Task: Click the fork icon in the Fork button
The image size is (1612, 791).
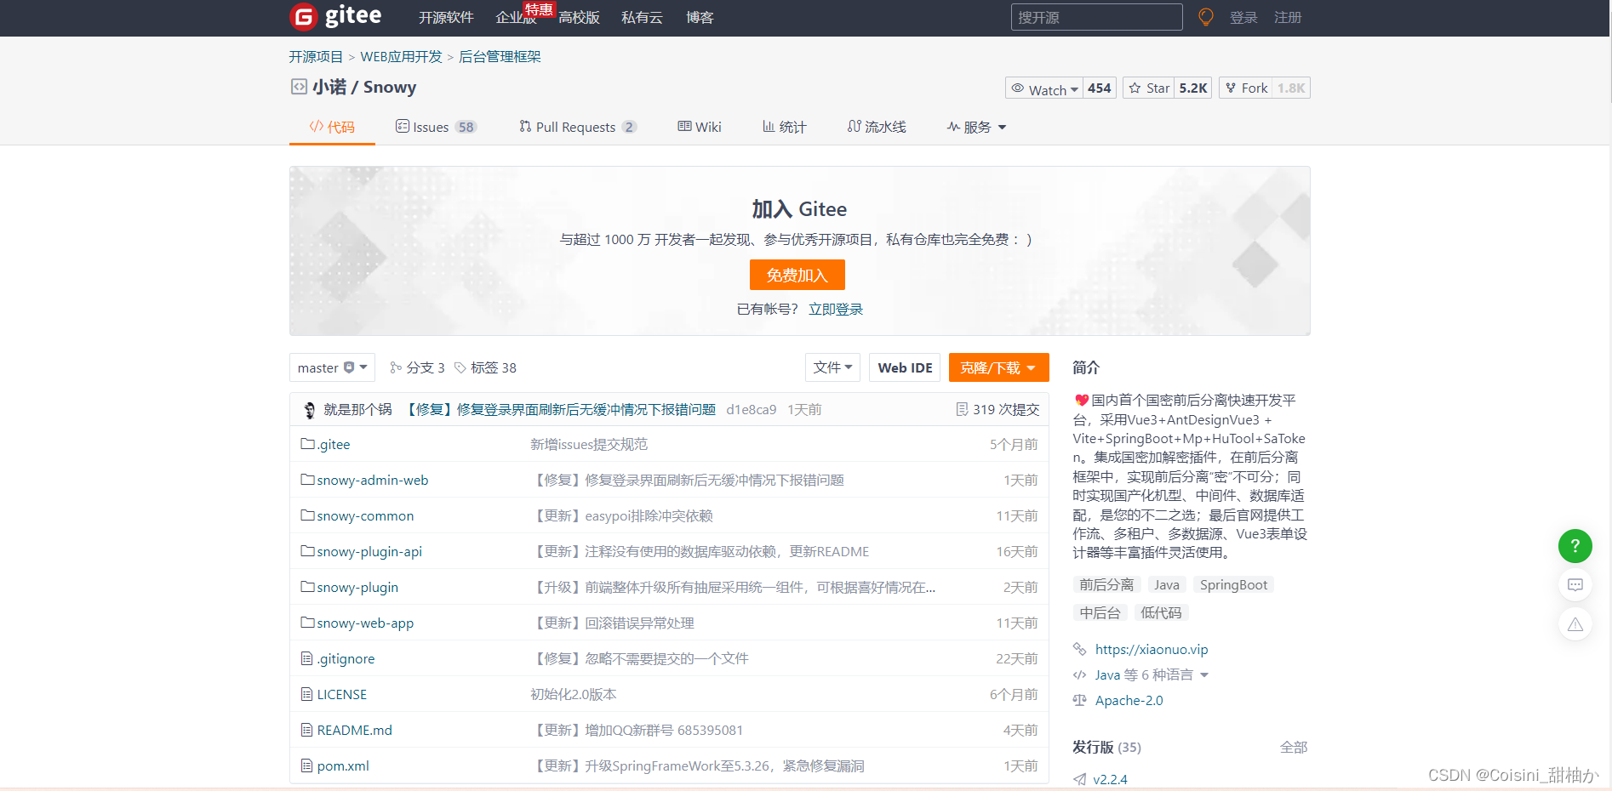Action: pyautogui.click(x=1231, y=88)
